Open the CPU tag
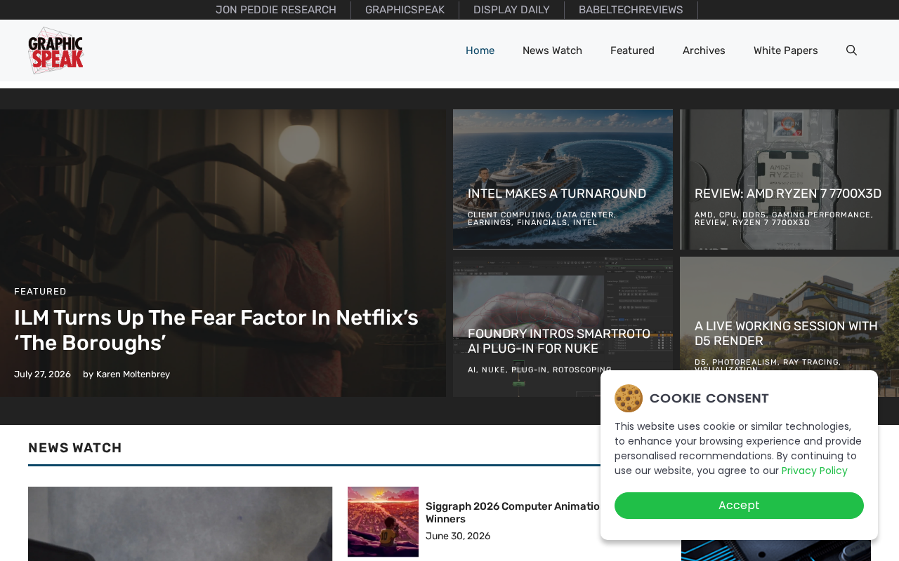899x561 pixels. [x=728, y=215]
